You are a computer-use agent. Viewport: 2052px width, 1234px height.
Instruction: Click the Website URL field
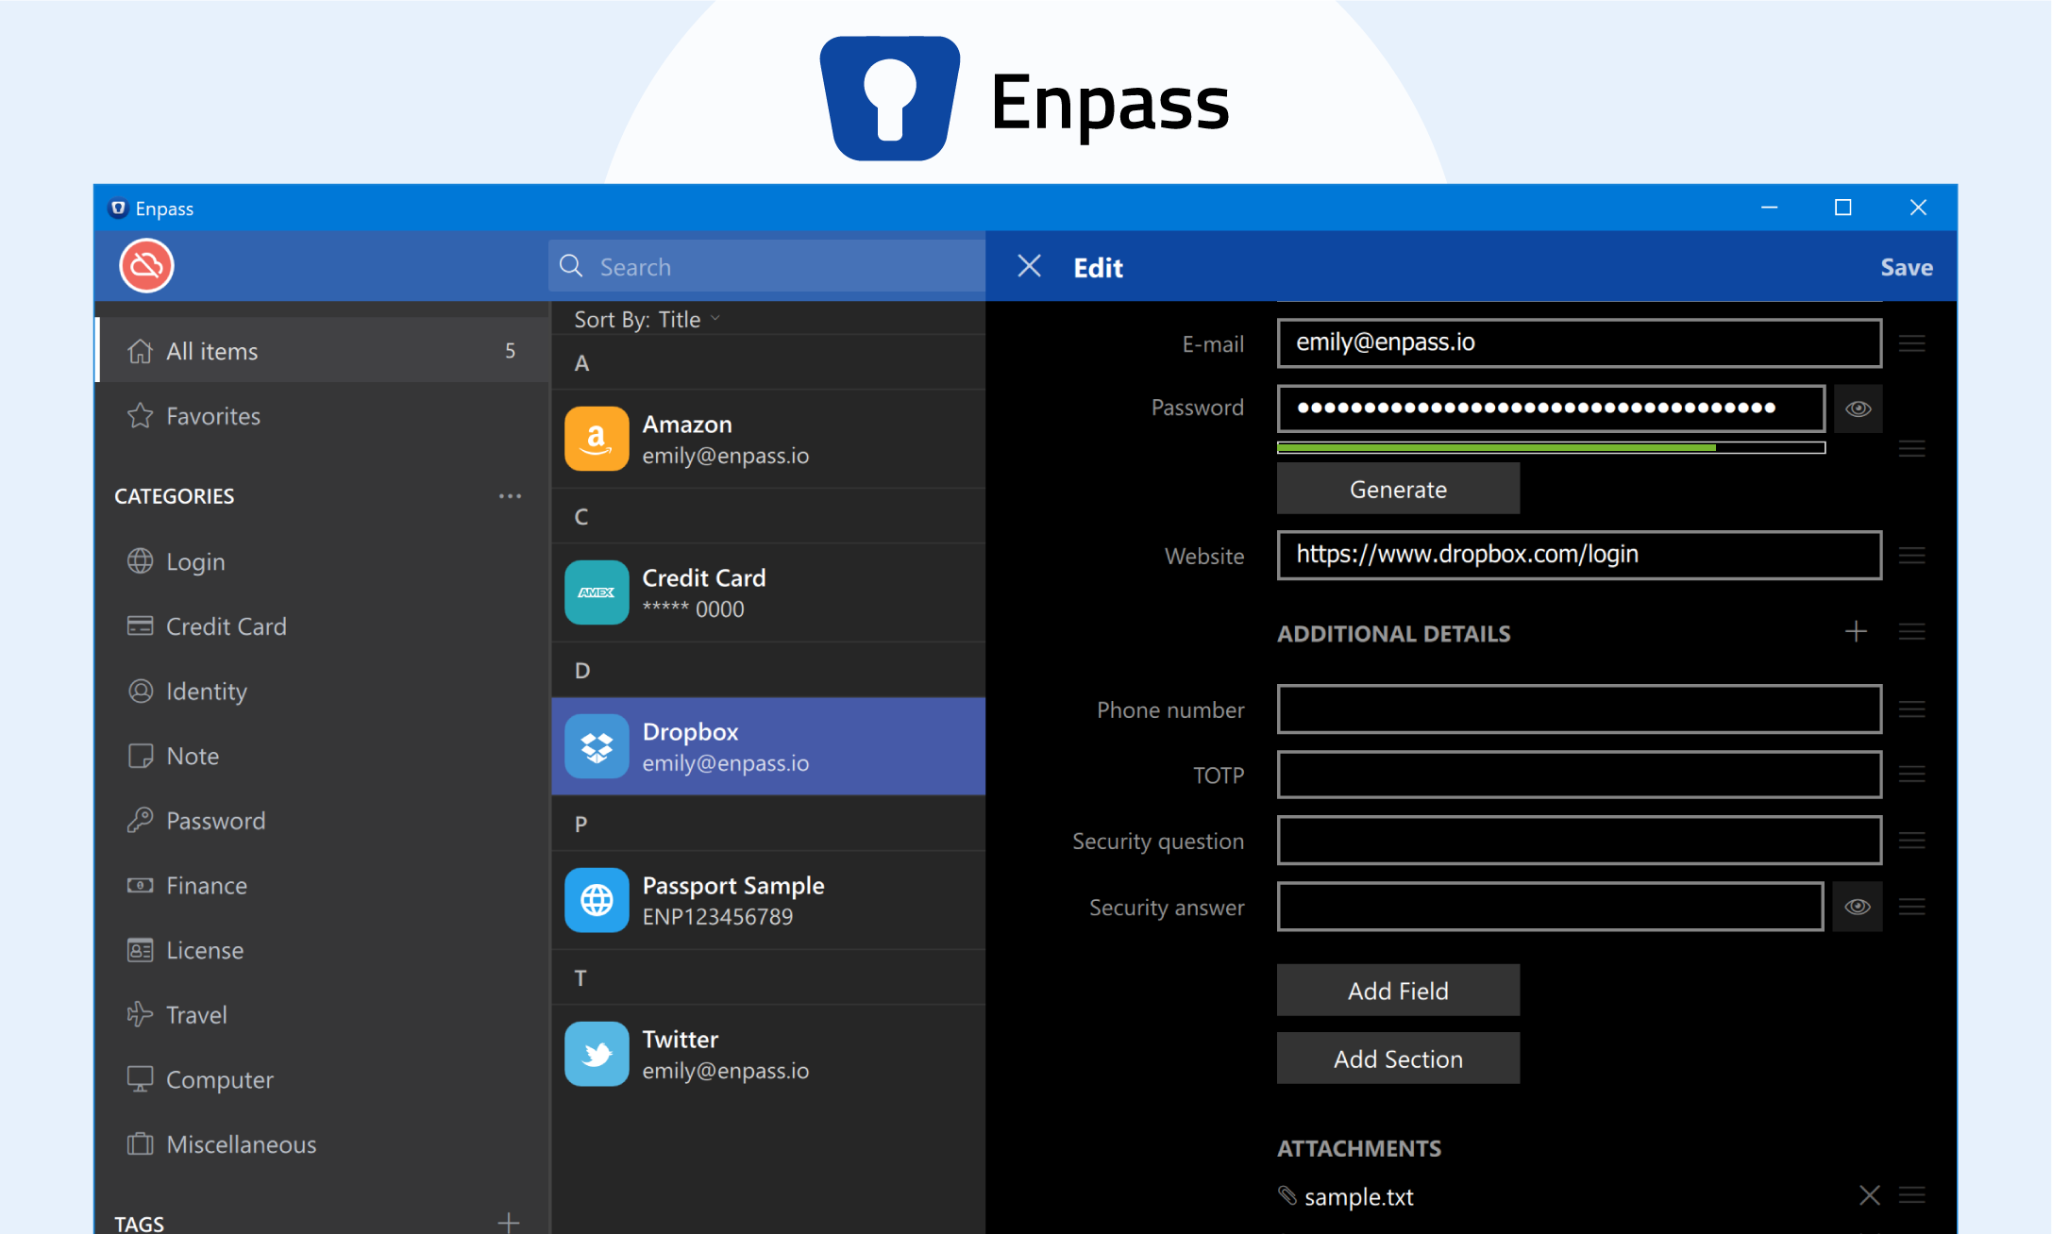point(1579,555)
